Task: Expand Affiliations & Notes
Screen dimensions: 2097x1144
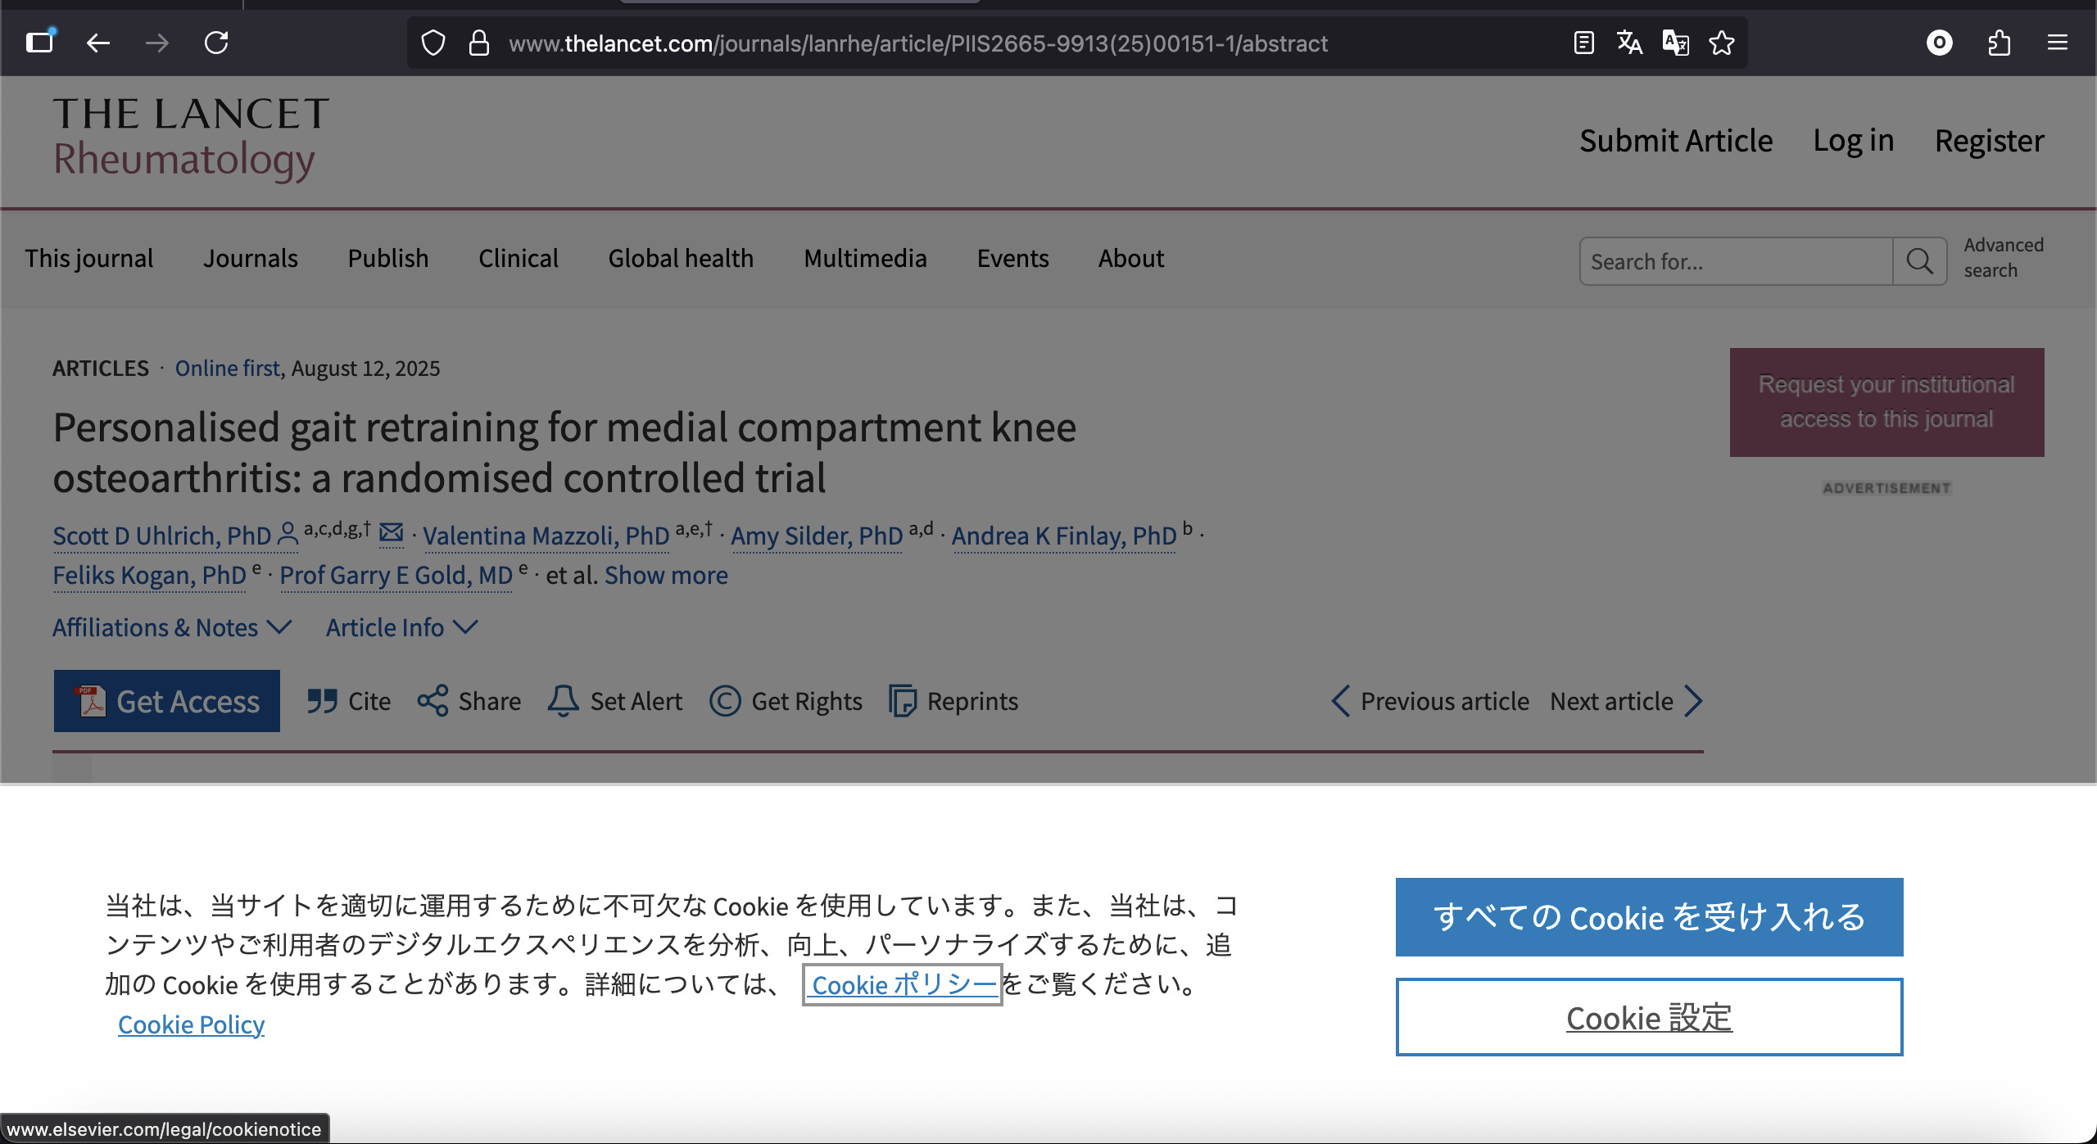Action: point(172,627)
